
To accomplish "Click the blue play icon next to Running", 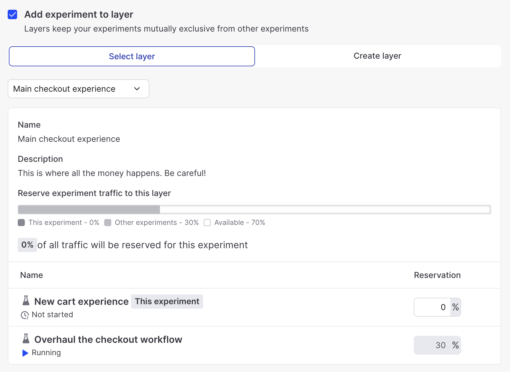I will coord(25,353).
